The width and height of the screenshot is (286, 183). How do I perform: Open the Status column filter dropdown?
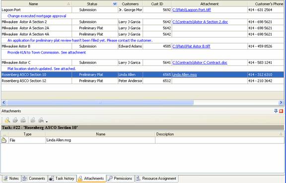coord(115,3)
